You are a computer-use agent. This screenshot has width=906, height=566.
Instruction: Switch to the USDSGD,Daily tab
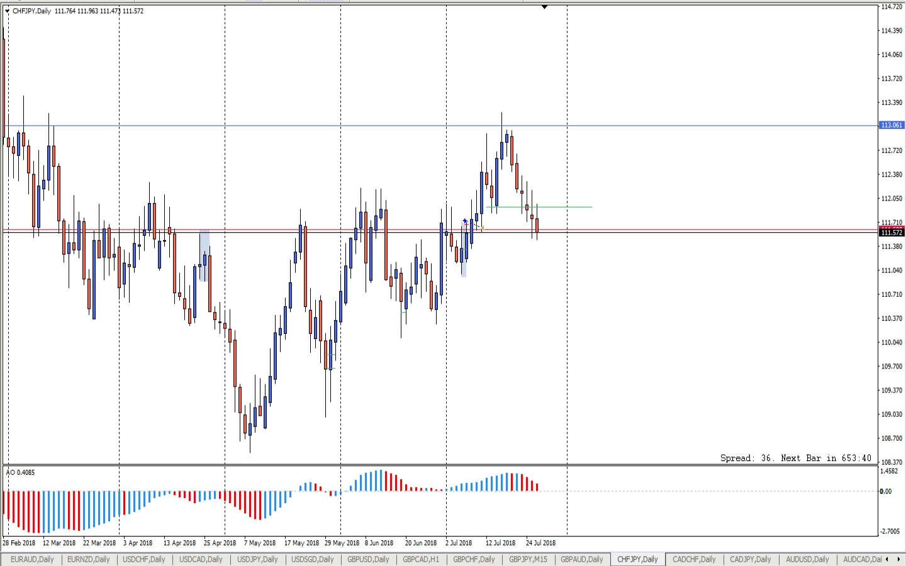[313, 559]
